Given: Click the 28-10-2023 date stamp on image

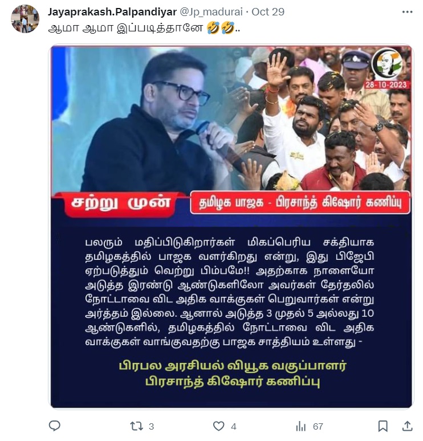Looking at the screenshot, I should click(386, 84).
